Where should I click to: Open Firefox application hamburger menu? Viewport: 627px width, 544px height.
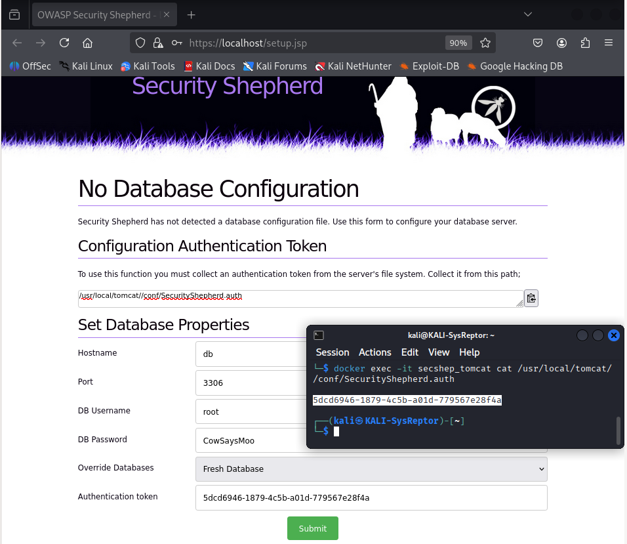click(609, 43)
